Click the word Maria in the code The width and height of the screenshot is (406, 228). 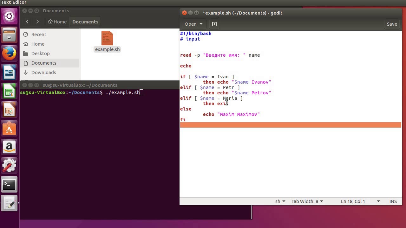click(x=230, y=98)
